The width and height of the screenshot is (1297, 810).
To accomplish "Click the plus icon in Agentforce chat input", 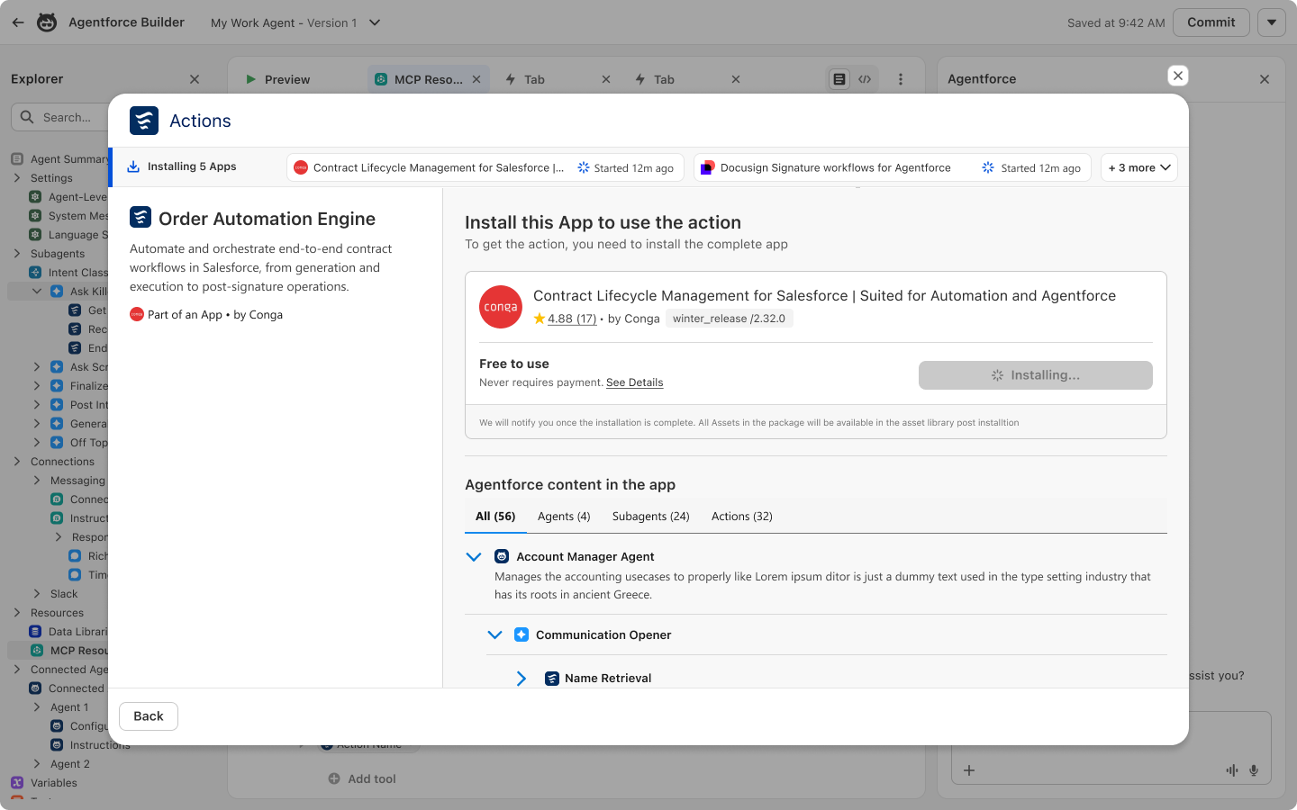I will click(969, 770).
